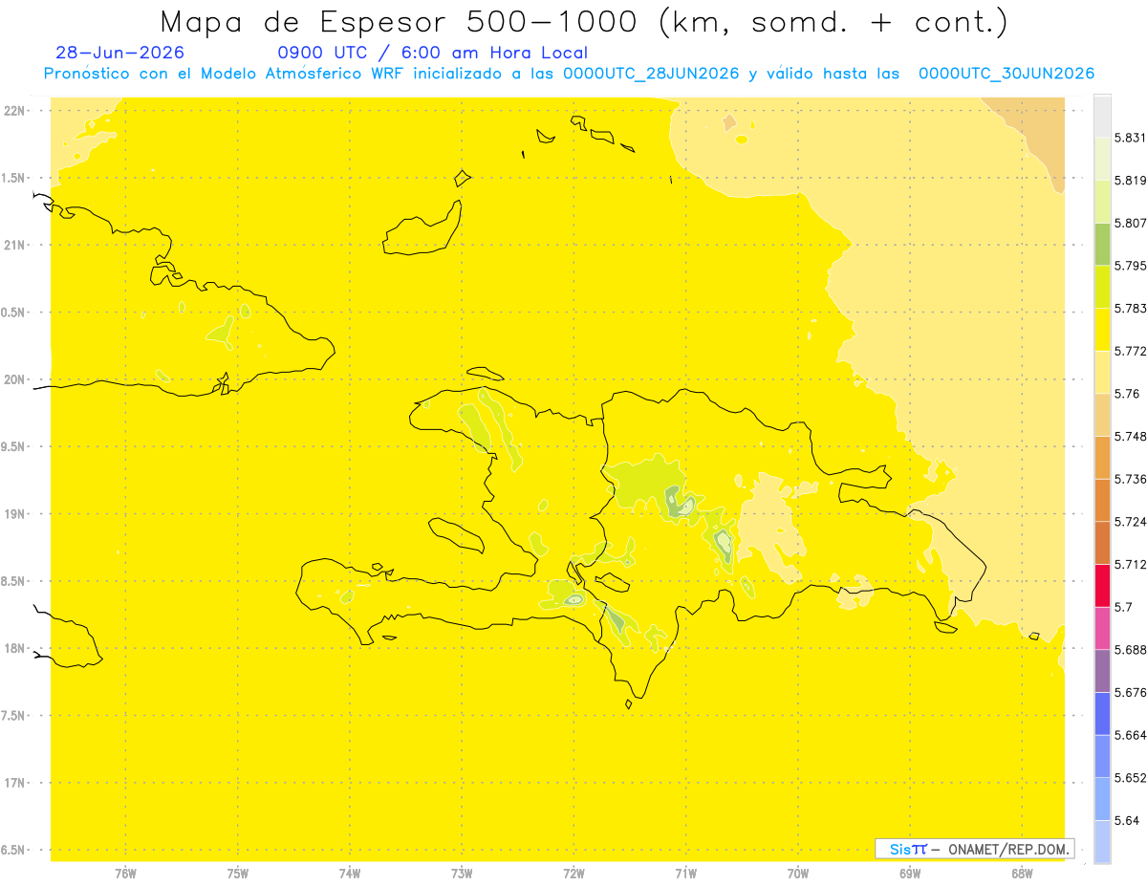This screenshot has height=886, width=1147.
Task: Click the orange legend swatch between 5.736 and 5.748
Action: point(1102,457)
